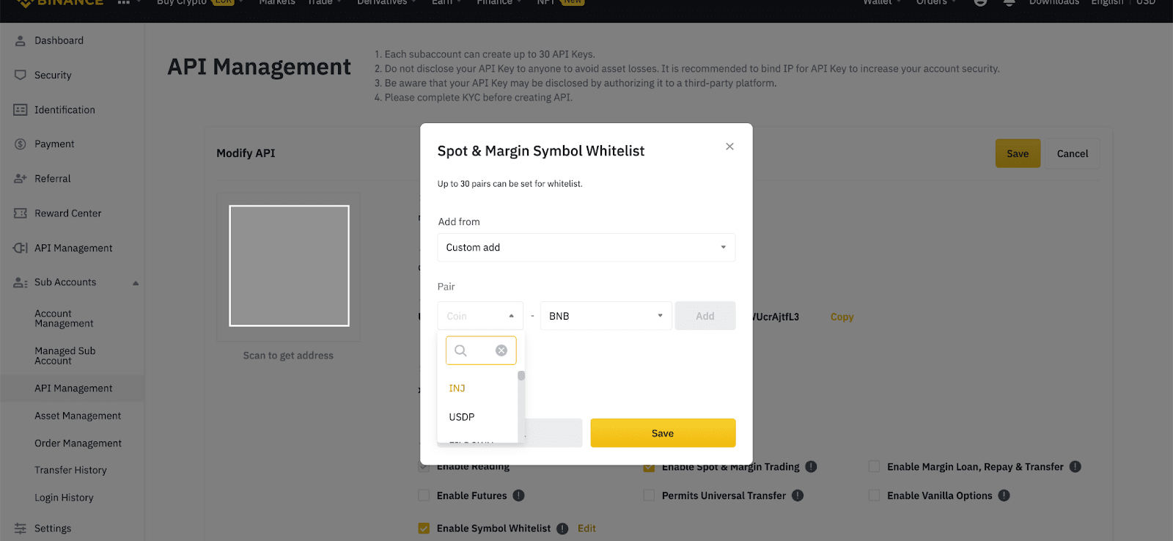Close the Symbol Whitelist dialog
This screenshot has height=541, width=1173.
(x=729, y=147)
